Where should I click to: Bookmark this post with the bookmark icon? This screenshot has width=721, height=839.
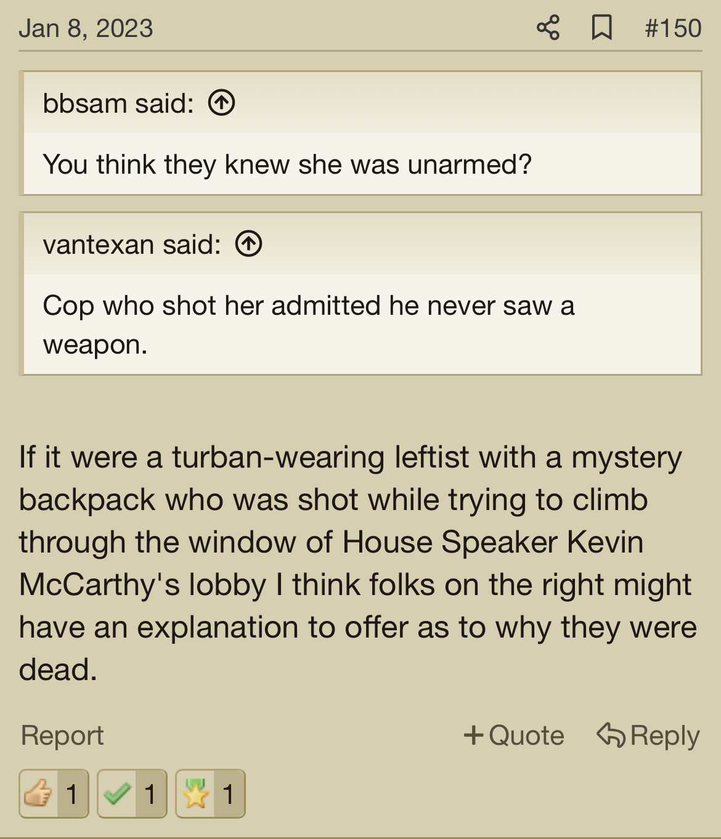pos(601,28)
